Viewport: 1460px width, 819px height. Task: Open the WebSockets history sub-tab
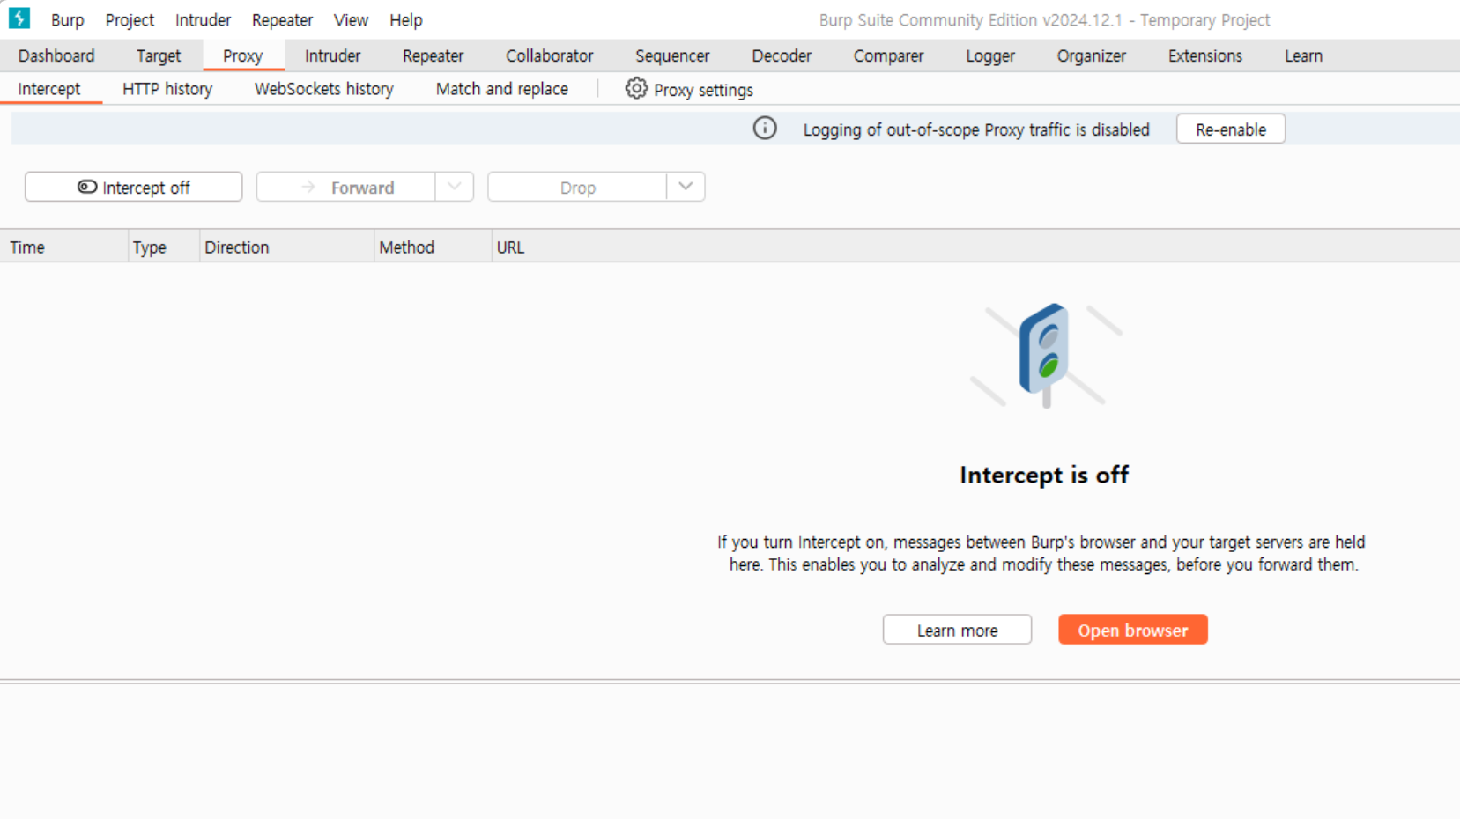click(323, 89)
